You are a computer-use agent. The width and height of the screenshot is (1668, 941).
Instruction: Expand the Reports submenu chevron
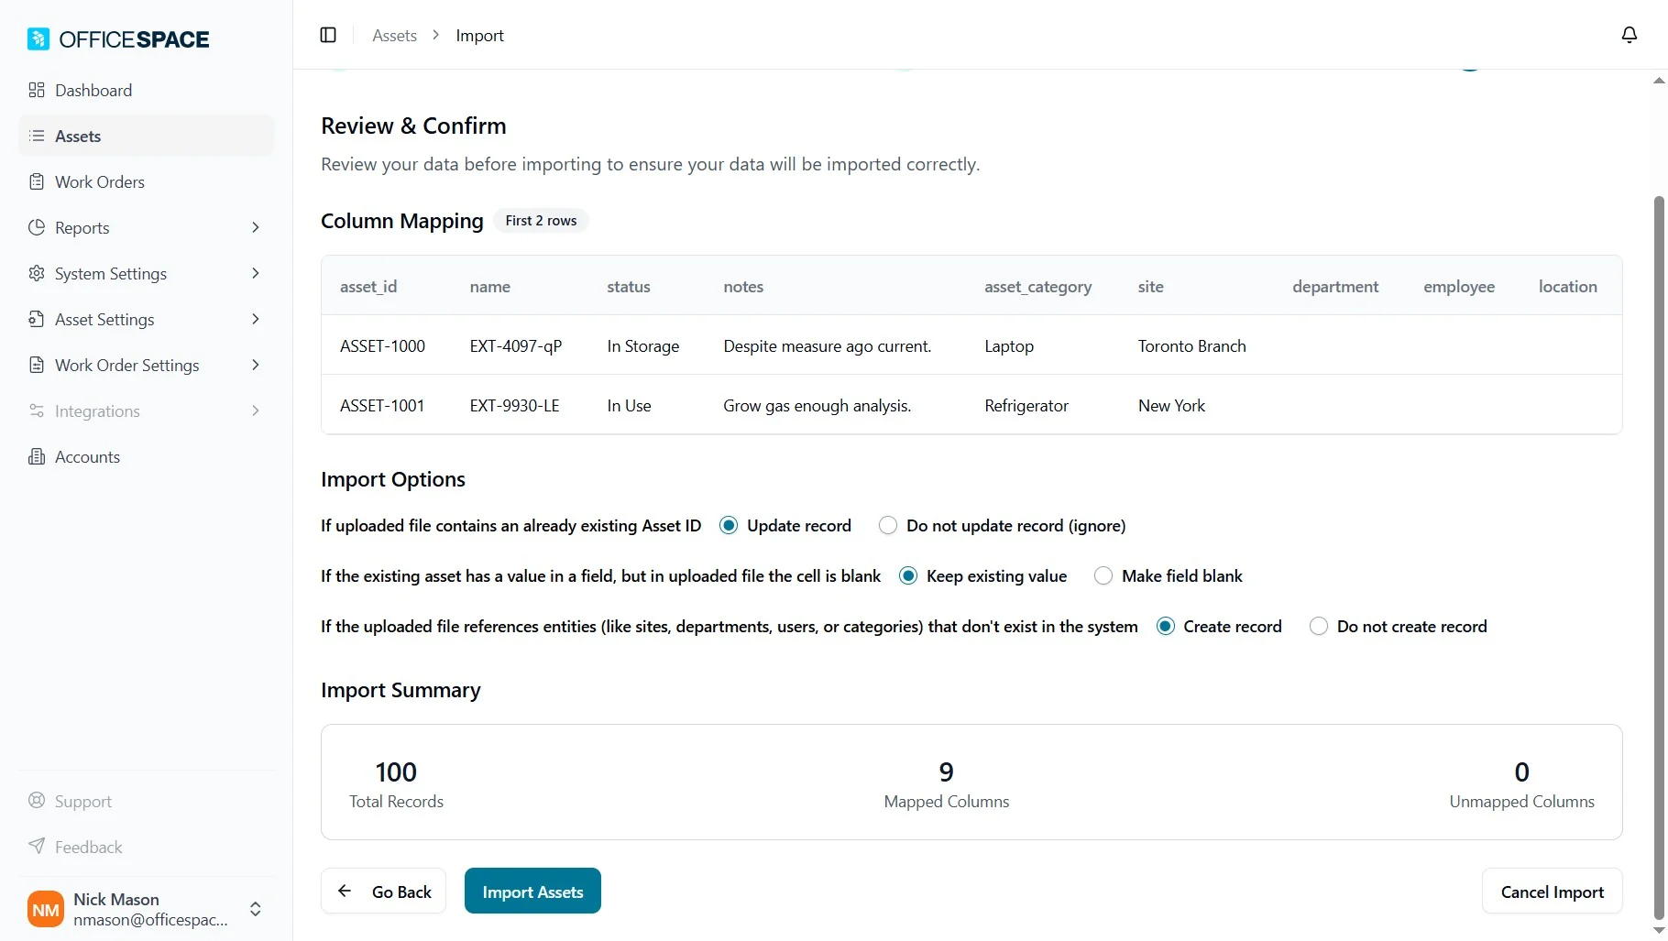coord(256,227)
